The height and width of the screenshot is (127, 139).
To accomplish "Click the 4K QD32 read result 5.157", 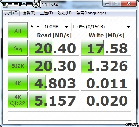I will pos(54,100).
